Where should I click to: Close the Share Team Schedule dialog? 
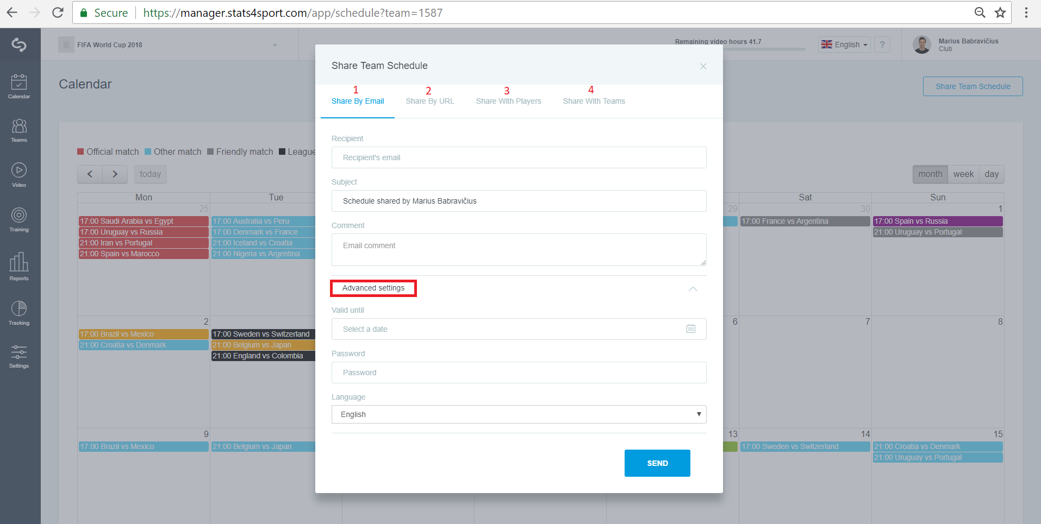[703, 66]
